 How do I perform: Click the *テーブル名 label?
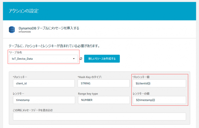[15, 52]
